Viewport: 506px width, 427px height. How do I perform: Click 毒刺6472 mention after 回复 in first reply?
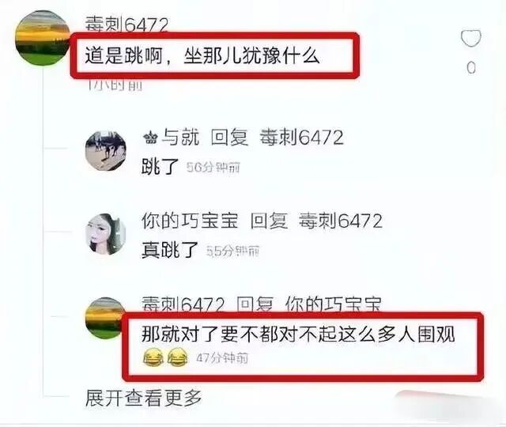301,138
